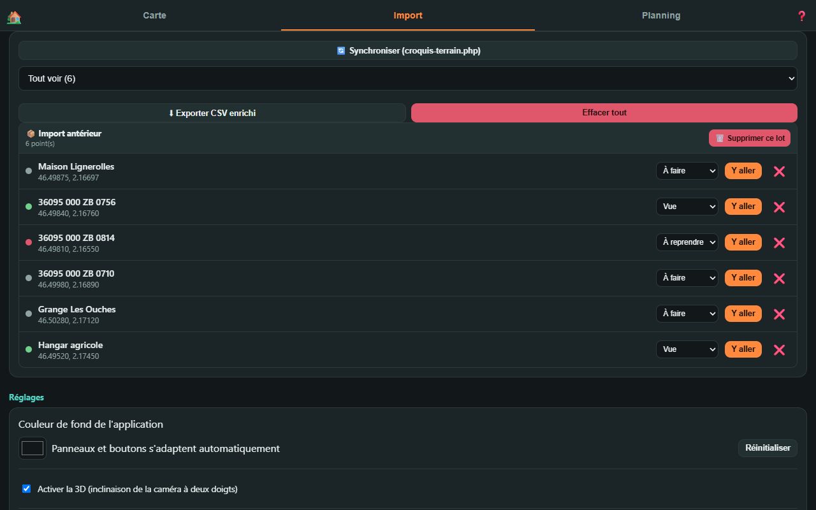Switch to the Carte tab
Viewport: 816px width, 510px height.
click(154, 15)
